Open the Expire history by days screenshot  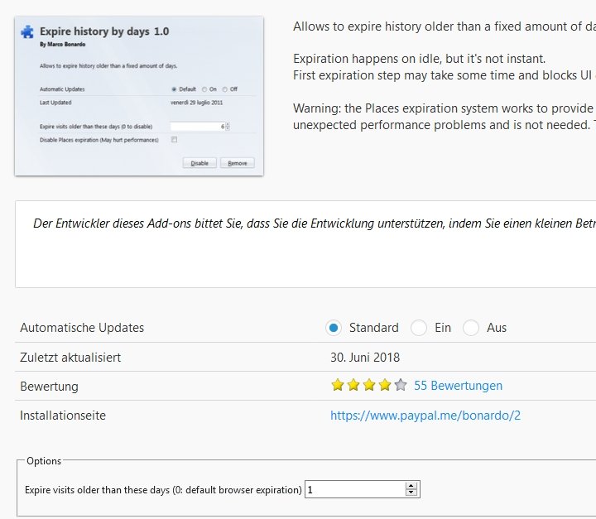click(139, 95)
